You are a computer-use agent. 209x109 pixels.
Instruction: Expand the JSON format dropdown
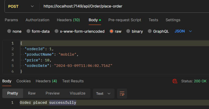[x=183, y=31]
